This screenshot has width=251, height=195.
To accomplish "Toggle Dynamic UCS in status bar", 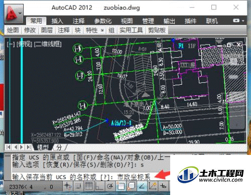I will point(153,186).
